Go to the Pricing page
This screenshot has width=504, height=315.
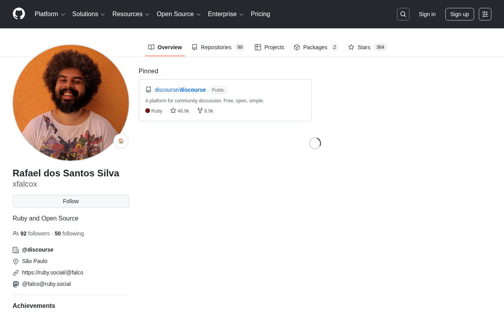coord(260,14)
